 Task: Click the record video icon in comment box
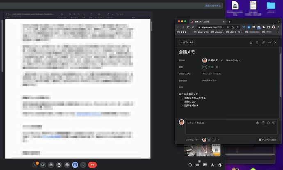click(x=258, y=123)
